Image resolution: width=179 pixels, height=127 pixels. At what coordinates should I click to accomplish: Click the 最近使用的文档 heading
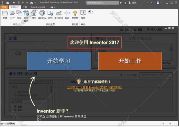coord(23,74)
